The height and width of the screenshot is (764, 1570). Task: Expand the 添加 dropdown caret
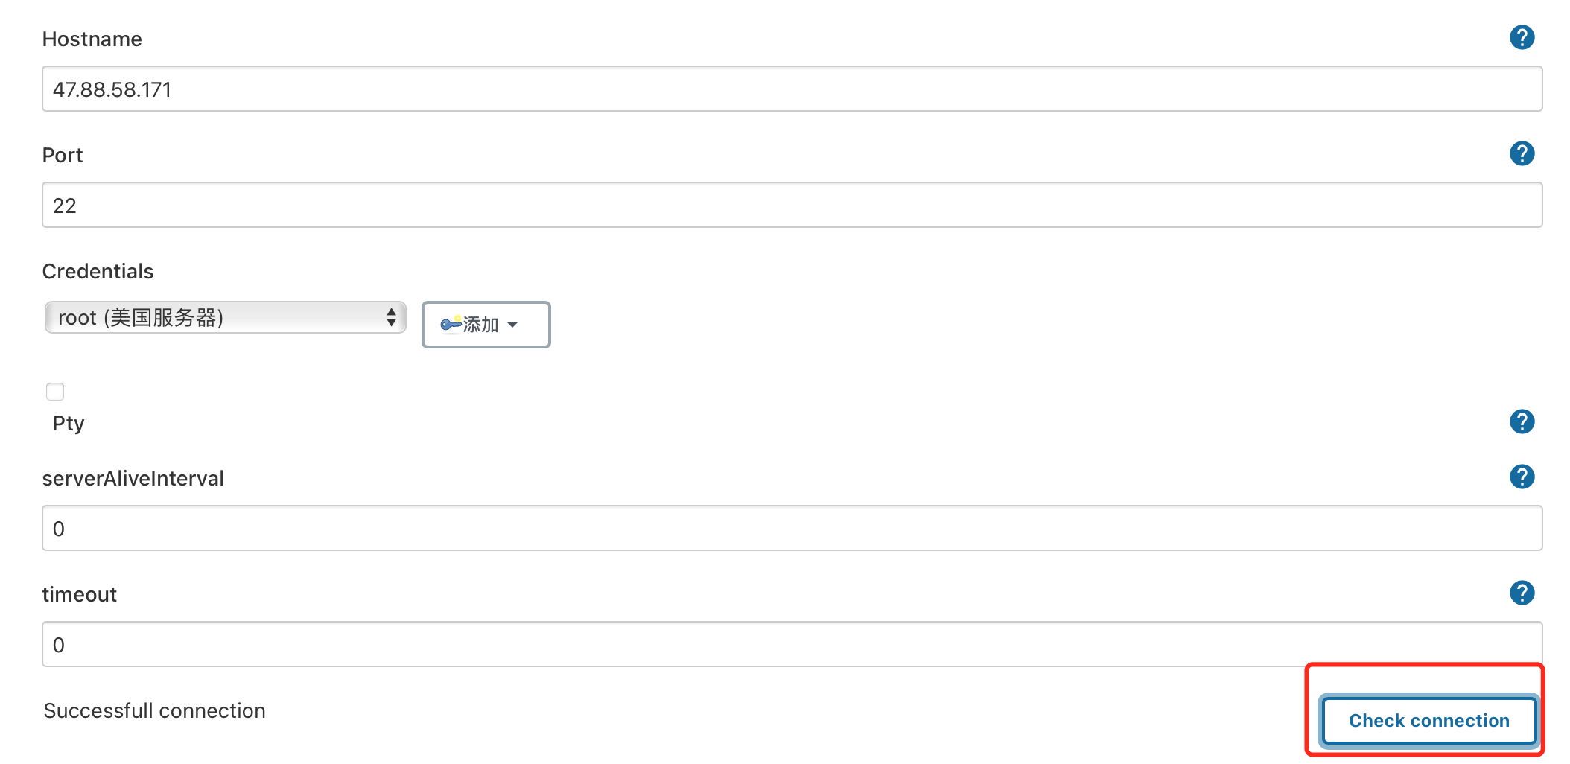click(x=512, y=325)
